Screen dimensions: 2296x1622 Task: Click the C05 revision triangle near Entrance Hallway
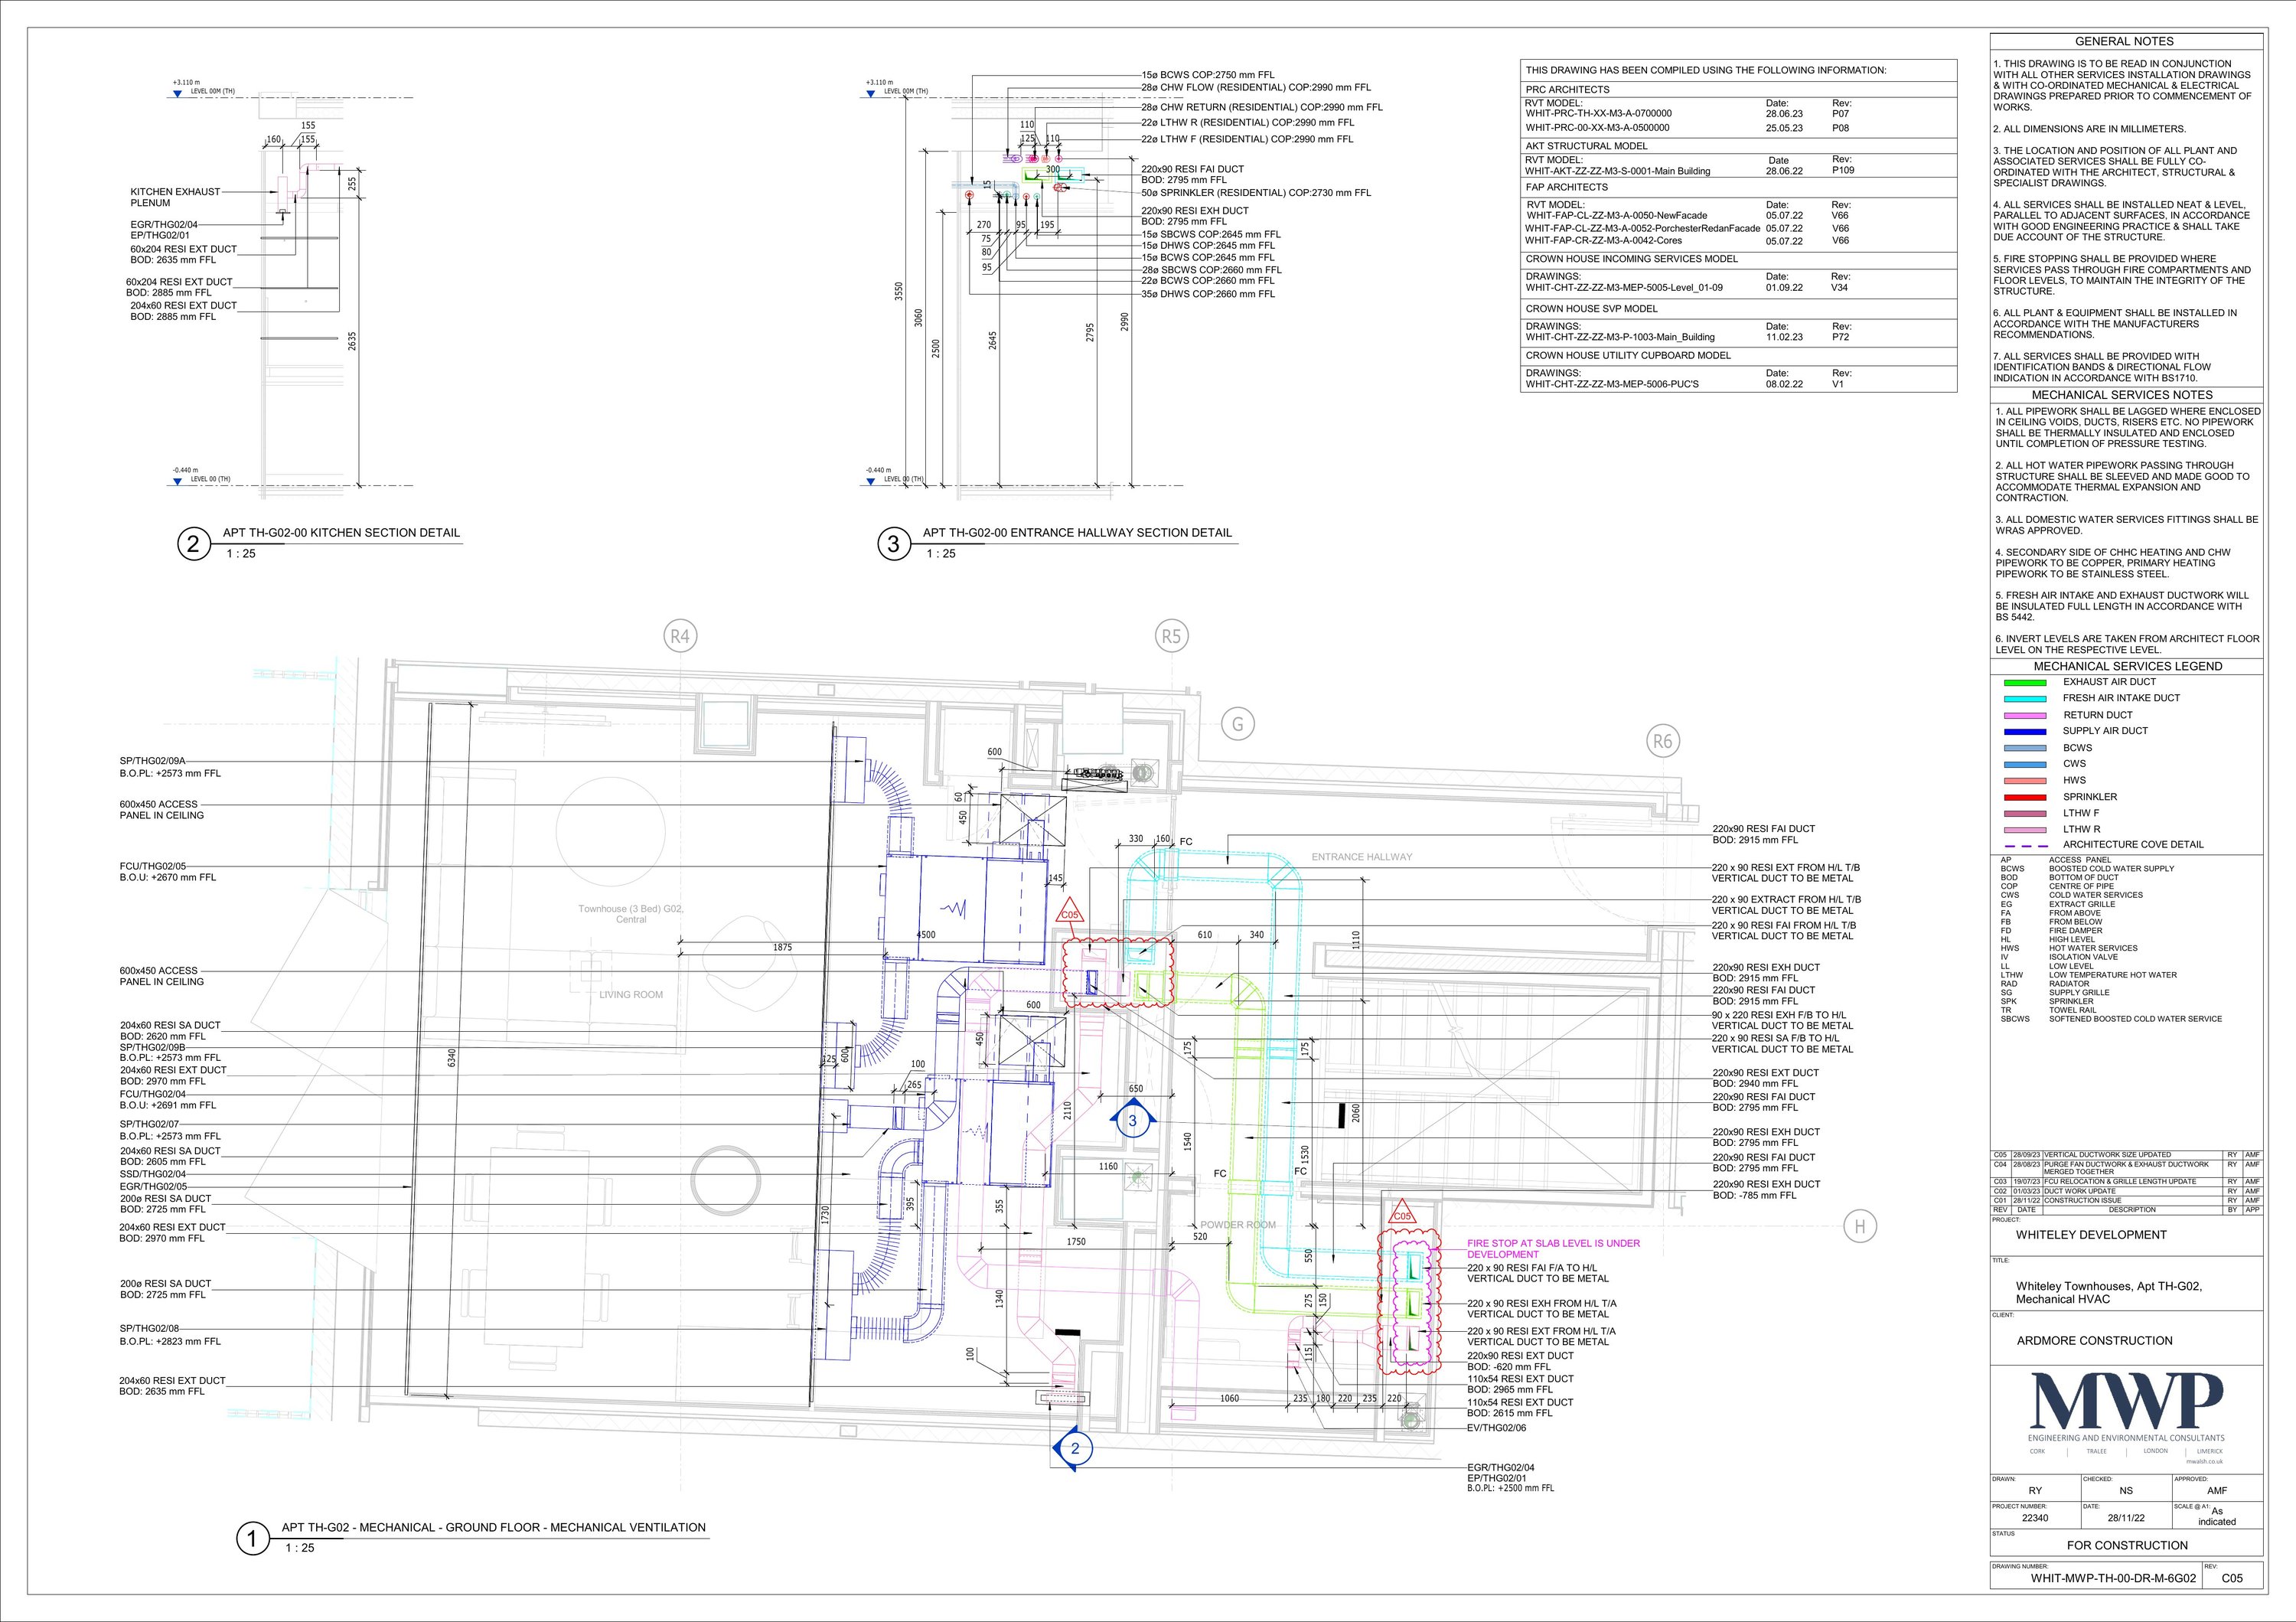(1070, 914)
